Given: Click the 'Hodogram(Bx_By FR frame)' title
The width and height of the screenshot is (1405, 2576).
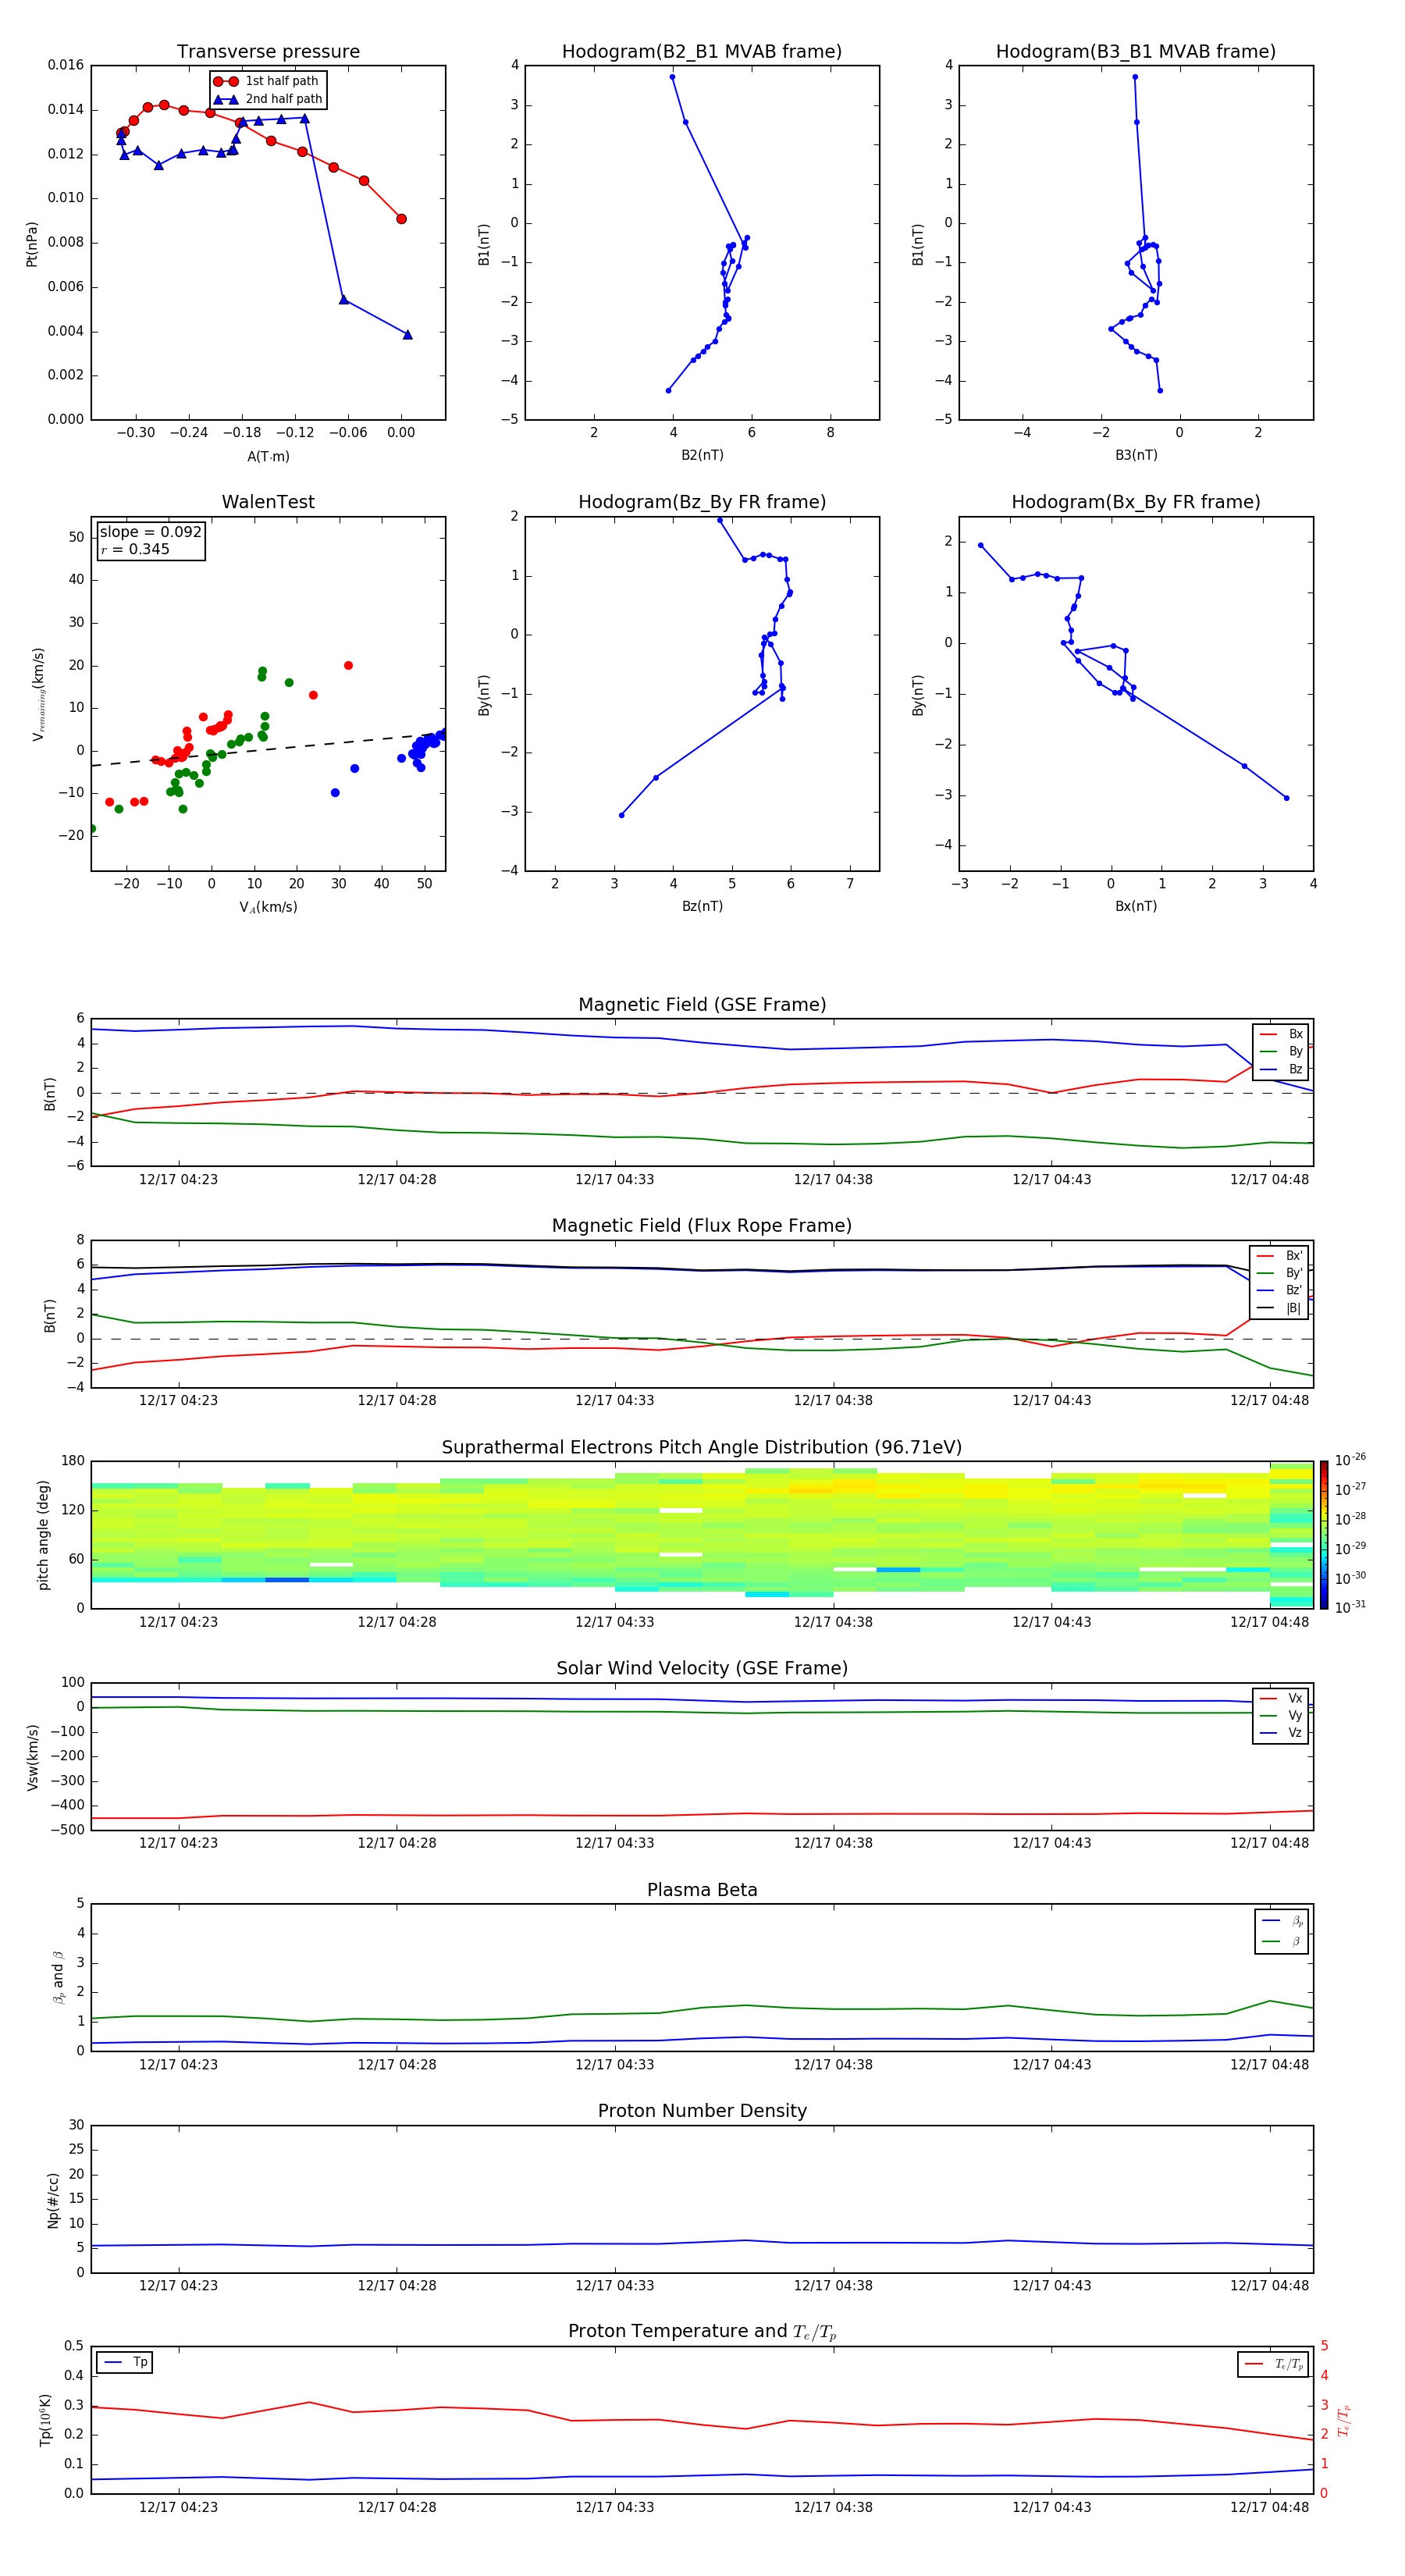Looking at the screenshot, I should click(1136, 502).
